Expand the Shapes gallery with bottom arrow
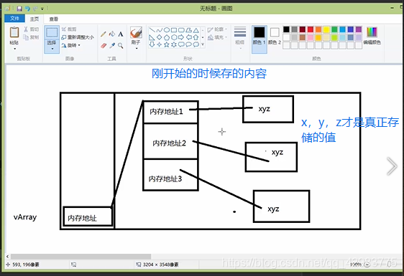This screenshot has height=276, width=404. point(203,44)
